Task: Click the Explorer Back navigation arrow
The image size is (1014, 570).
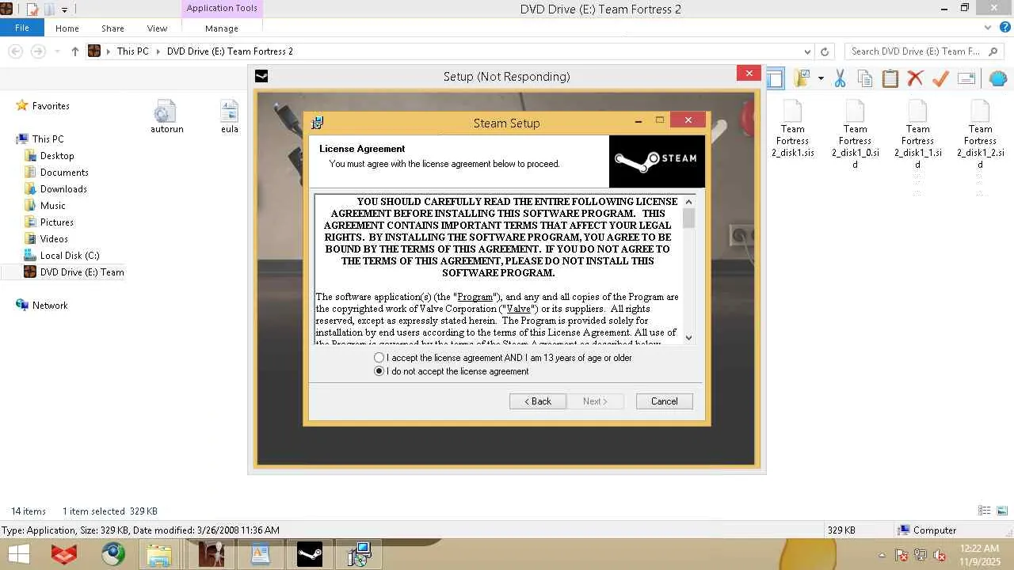Action: click(15, 51)
